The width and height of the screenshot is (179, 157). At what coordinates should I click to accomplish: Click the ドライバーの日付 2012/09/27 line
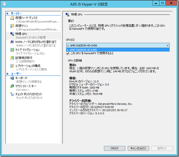point(91,107)
